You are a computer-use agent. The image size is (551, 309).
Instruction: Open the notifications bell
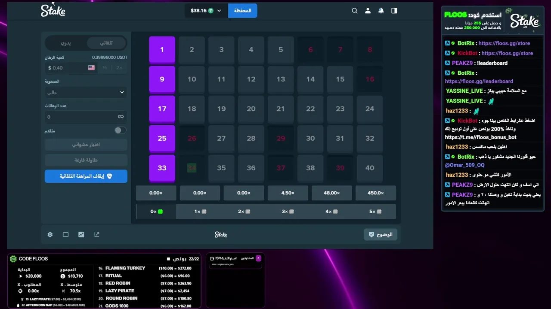point(381,11)
